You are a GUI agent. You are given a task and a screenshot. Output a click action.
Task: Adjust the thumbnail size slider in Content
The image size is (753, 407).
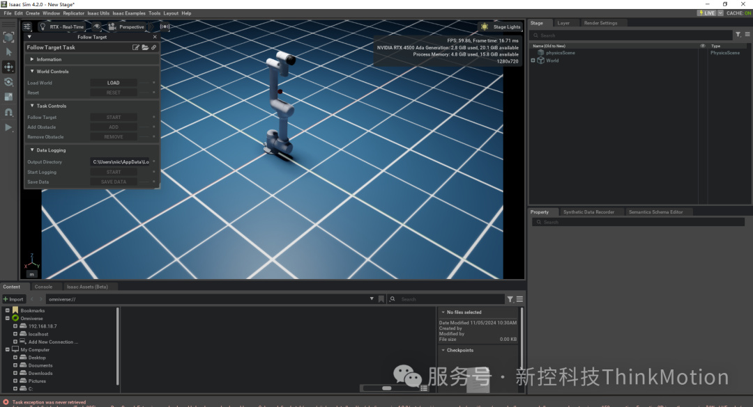(x=386, y=388)
